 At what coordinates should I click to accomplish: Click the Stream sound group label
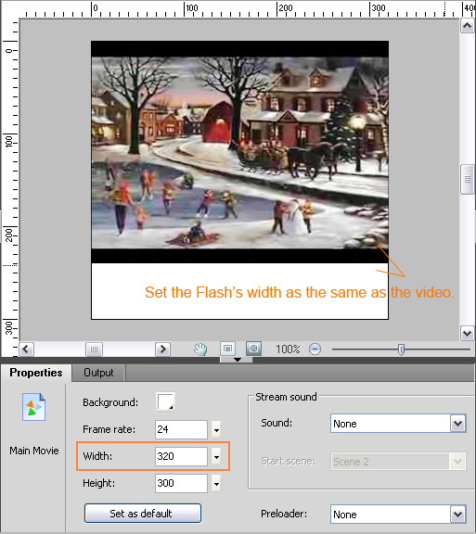point(286,397)
